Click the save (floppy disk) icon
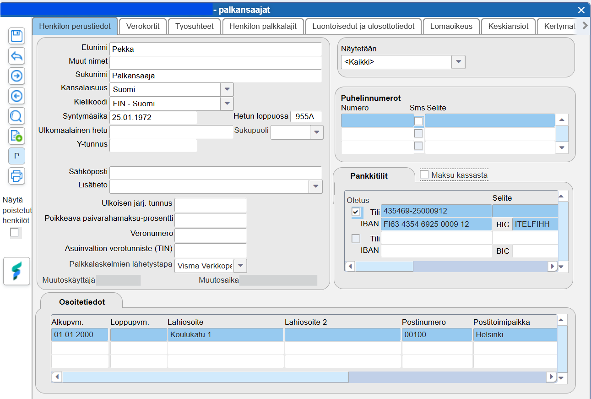The image size is (591, 399). [17, 36]
